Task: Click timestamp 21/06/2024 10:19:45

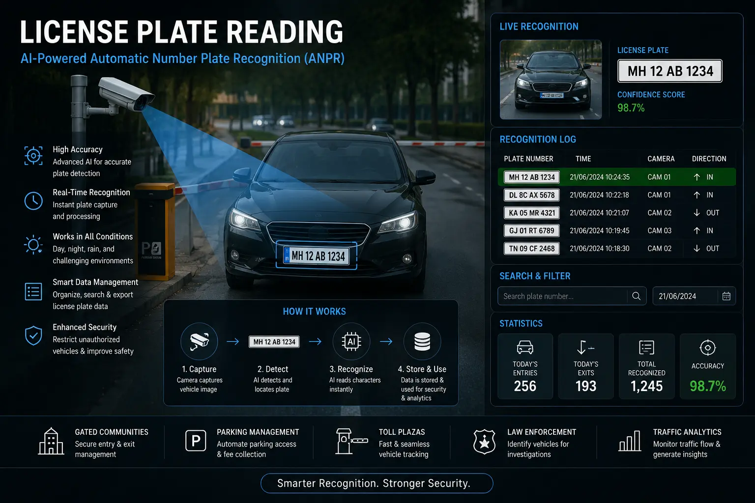Action: (600, 230)
